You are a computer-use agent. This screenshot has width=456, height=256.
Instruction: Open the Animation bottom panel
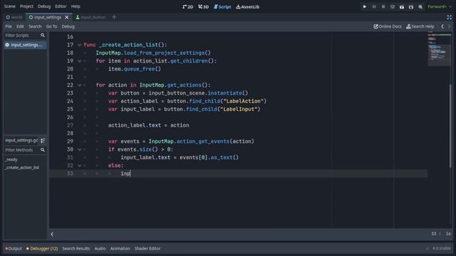tap(120, 248)
